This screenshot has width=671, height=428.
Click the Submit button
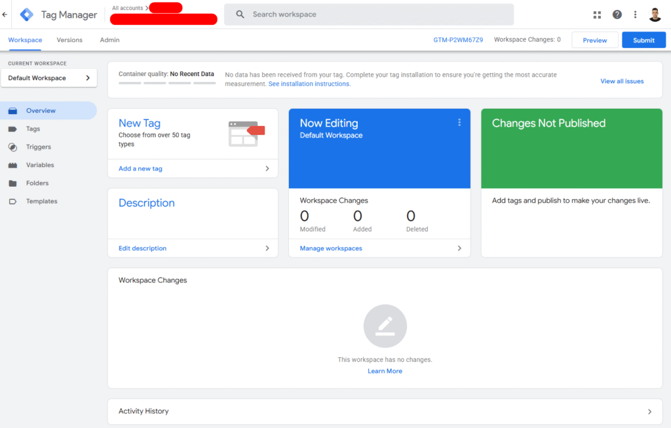pos(643,39)
